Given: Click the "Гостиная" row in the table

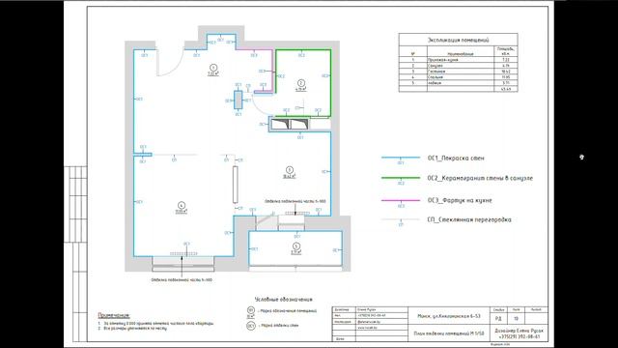Looking at the screenshot, I should point(458,72).
